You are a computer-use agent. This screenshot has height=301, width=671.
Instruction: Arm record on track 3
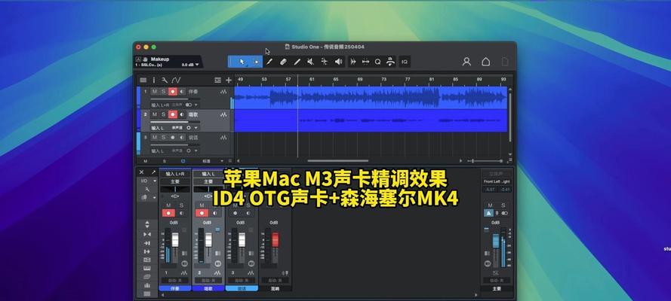pos(172,138)
